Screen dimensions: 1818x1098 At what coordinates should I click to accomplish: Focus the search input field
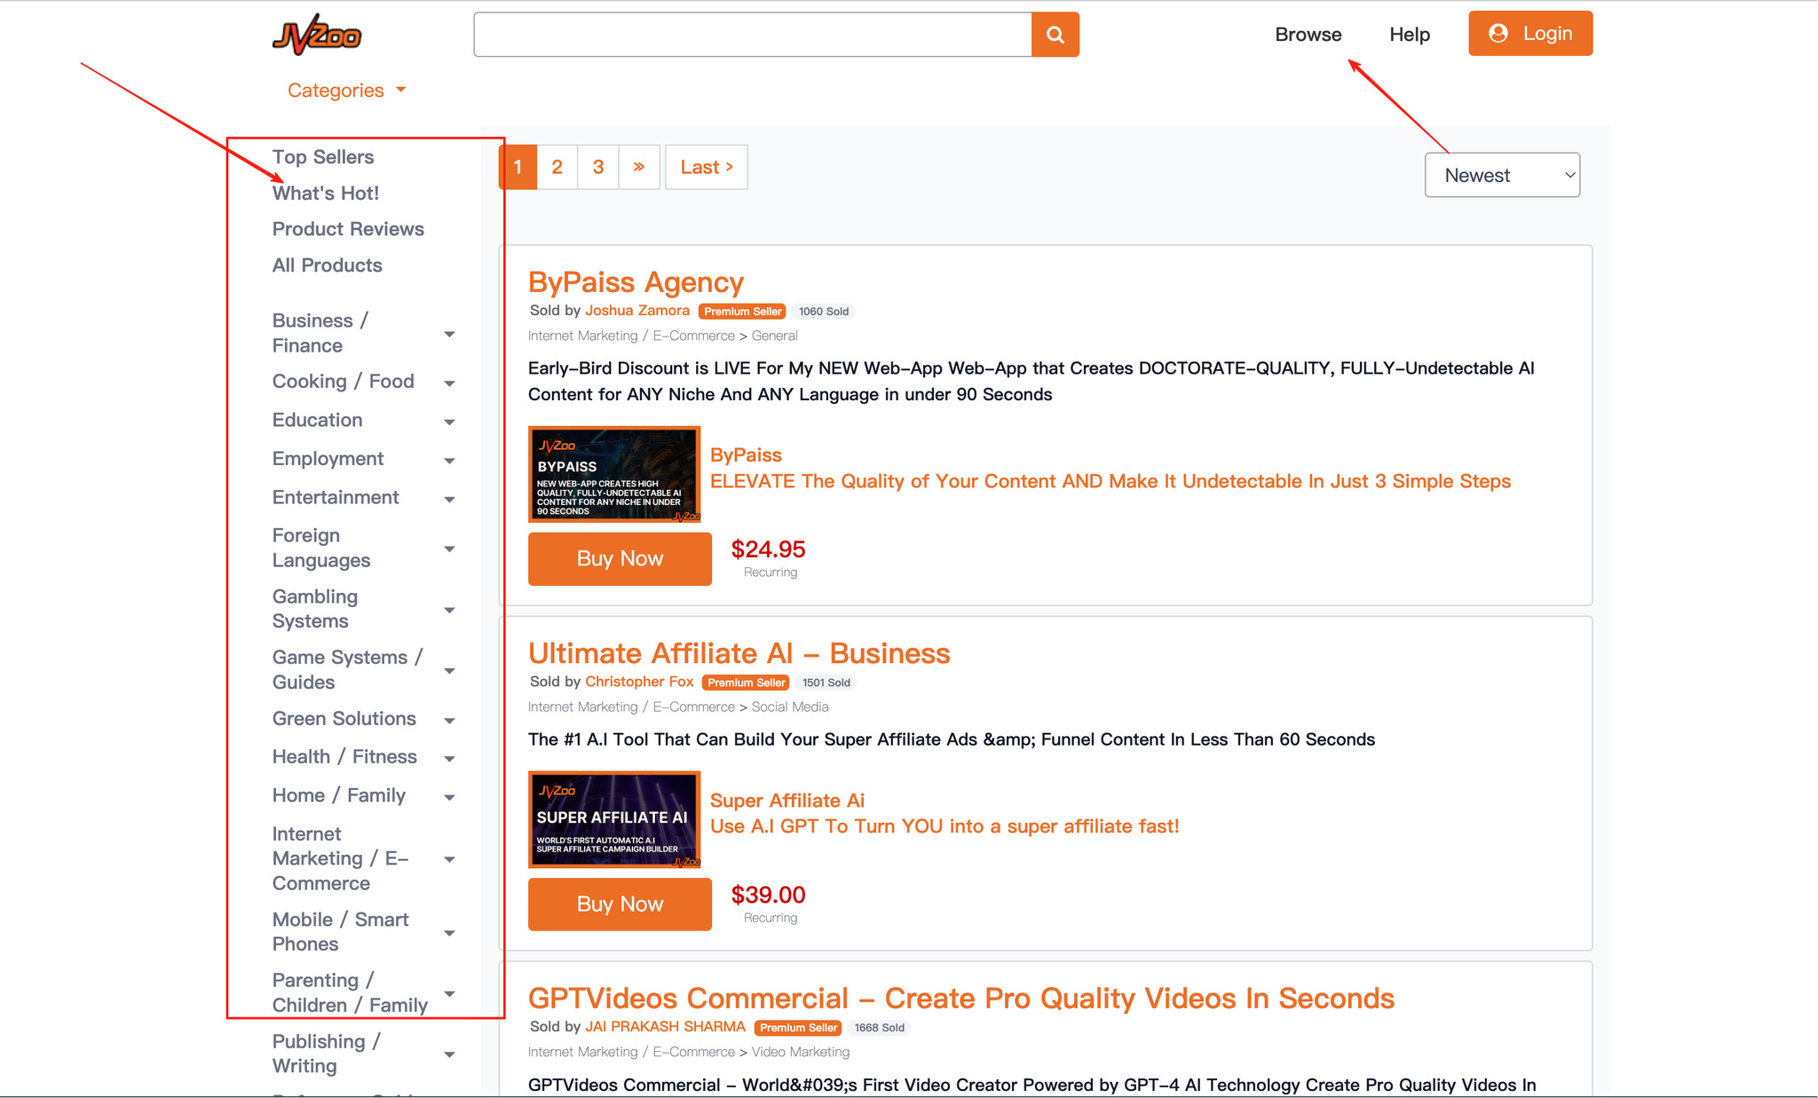click(752, 35)
